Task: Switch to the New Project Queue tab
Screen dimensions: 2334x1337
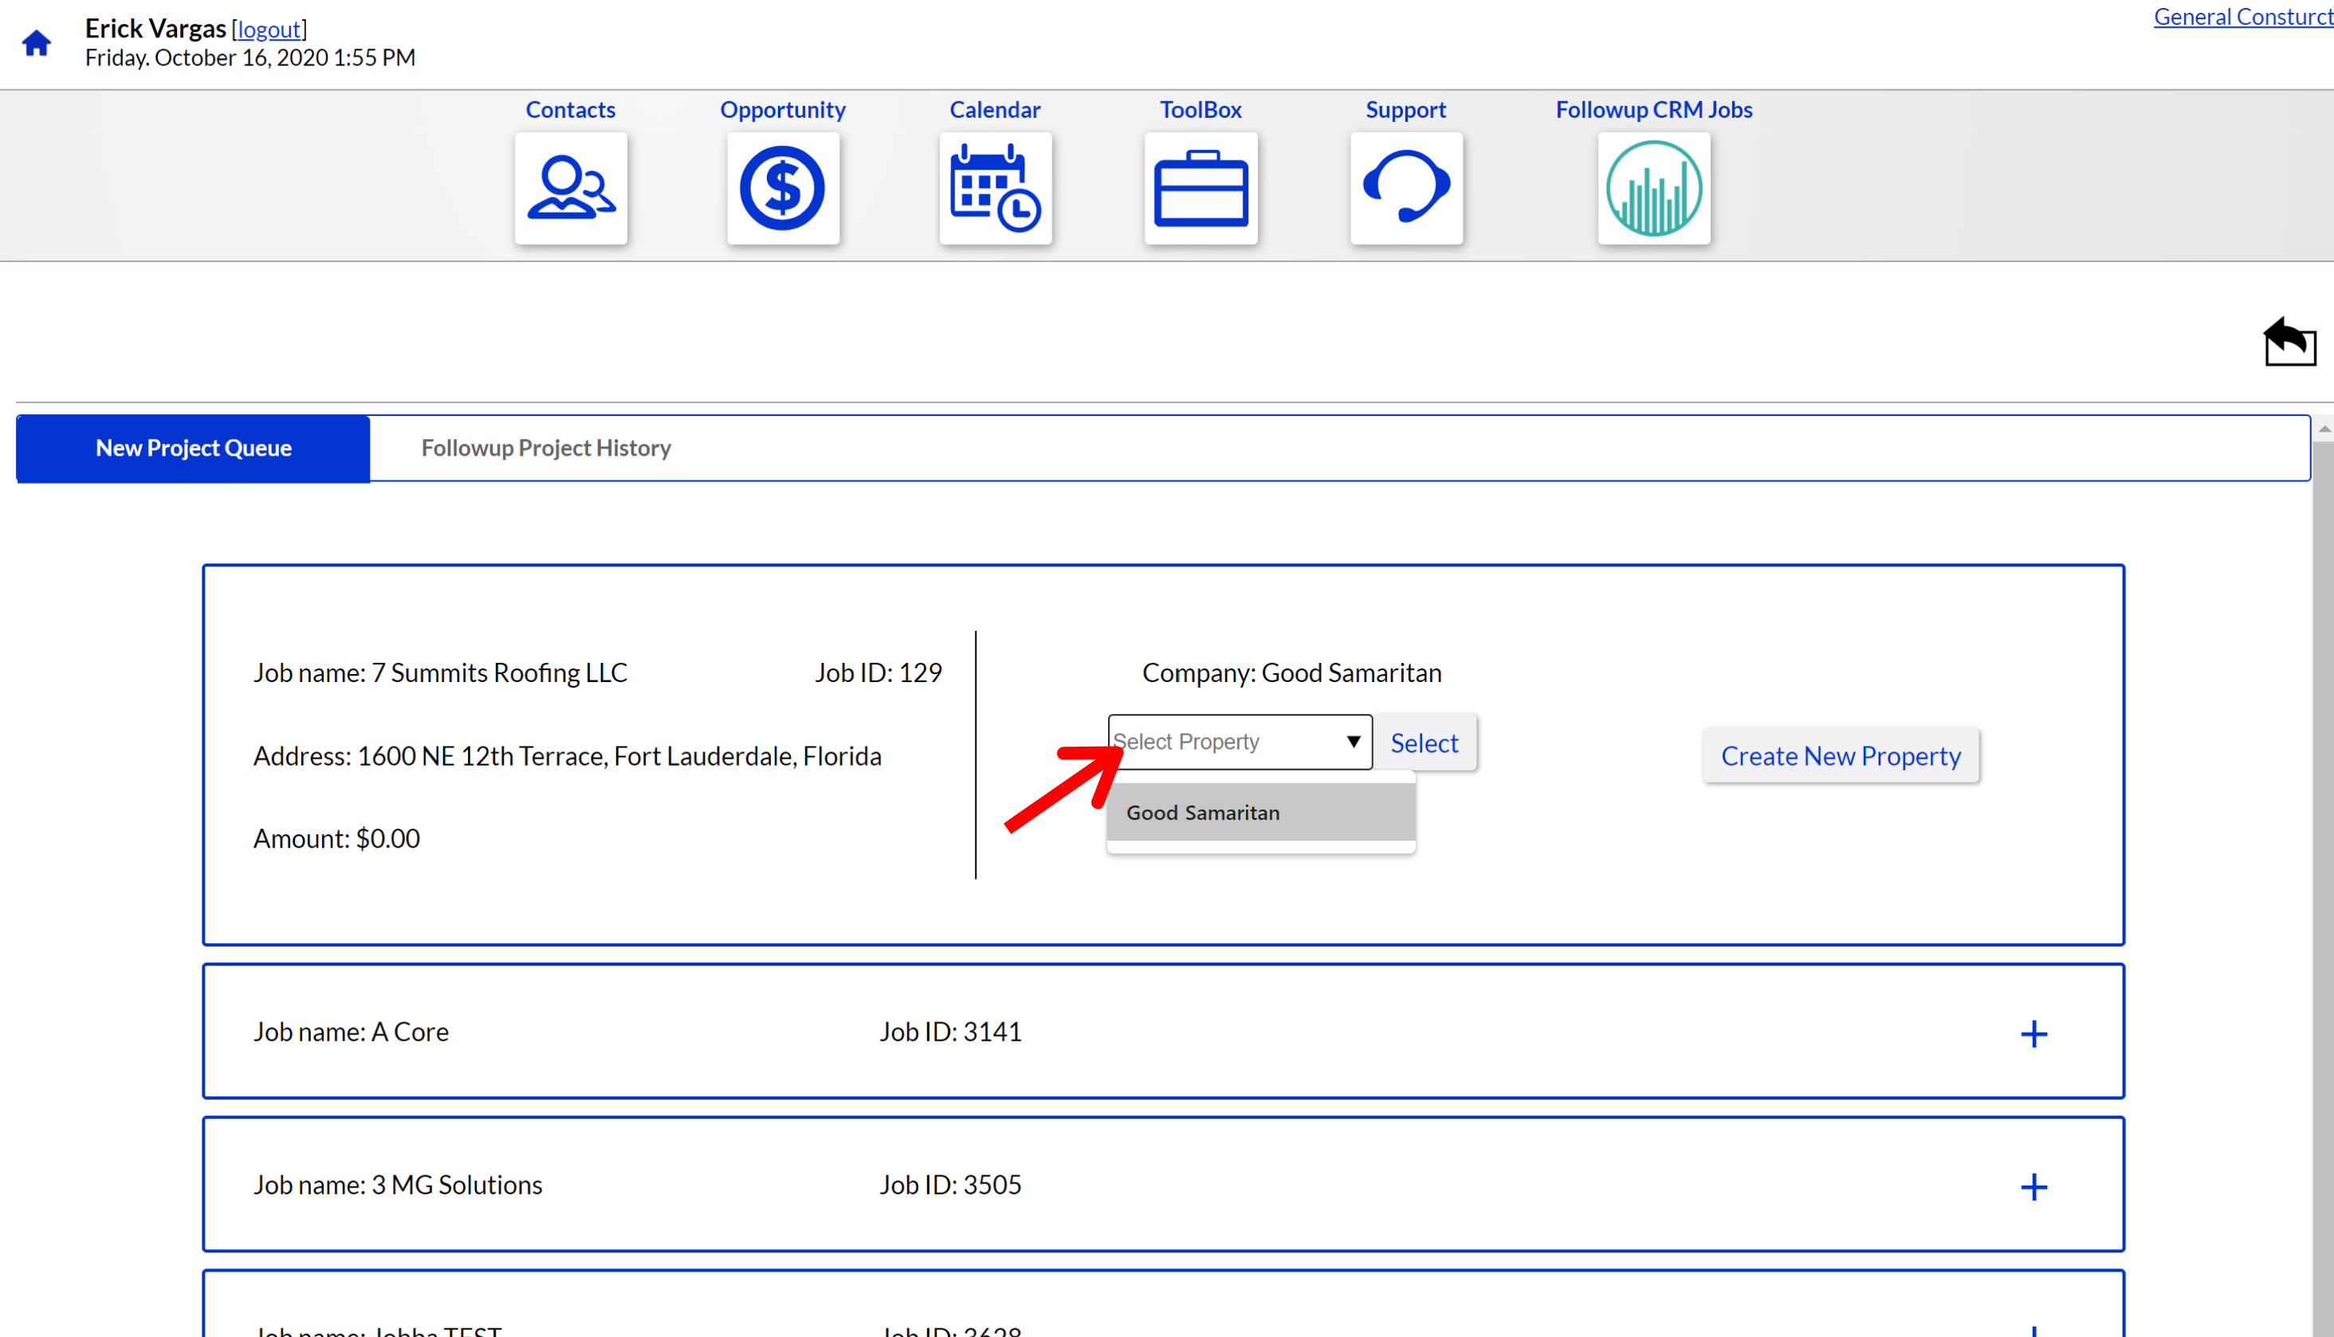Action: tap(194, 448)
